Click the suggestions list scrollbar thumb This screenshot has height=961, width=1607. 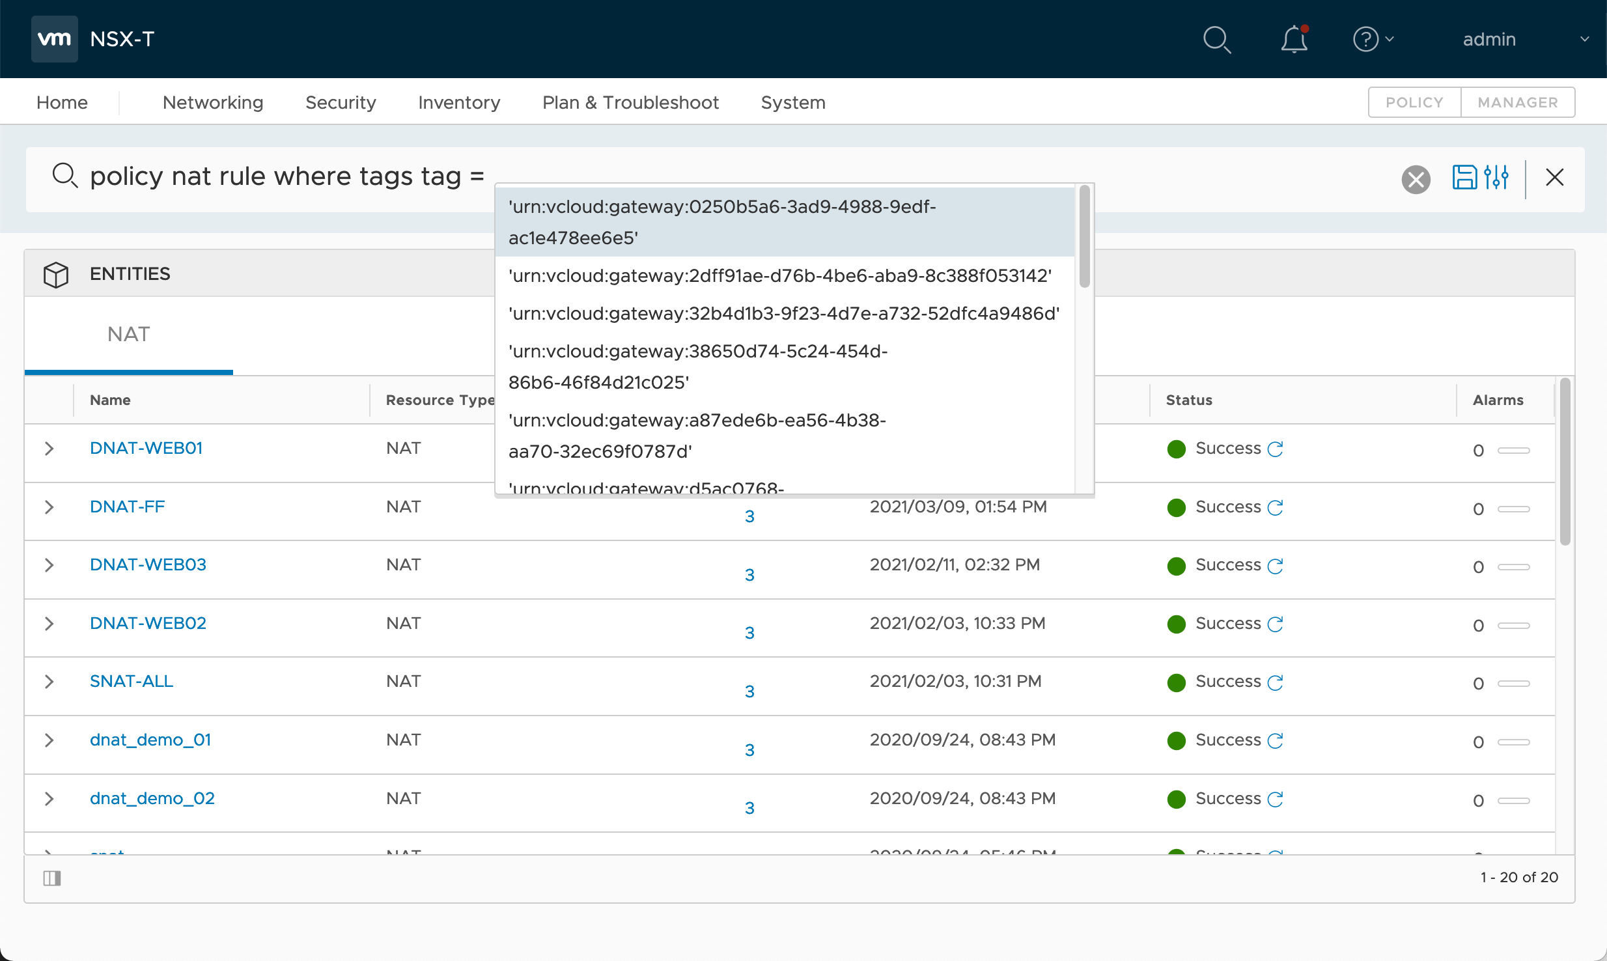tap(1084, 236)
